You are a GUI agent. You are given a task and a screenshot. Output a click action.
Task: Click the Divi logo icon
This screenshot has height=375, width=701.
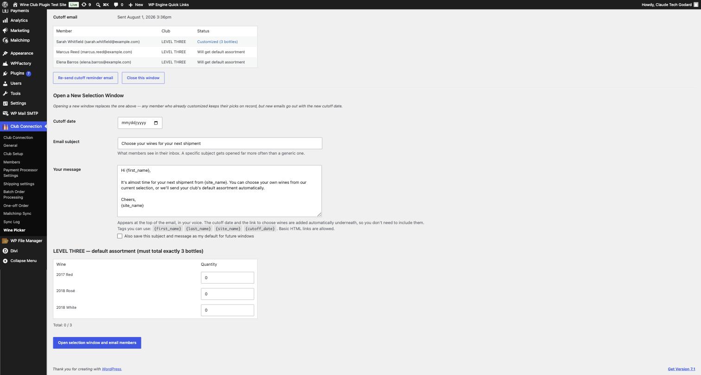pos(5,251)
